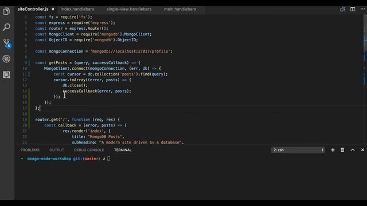This screenshot has width=367, height=206.
Task: Click "MongoDB Posts" title string on line 22
Action: click(105, 137)
